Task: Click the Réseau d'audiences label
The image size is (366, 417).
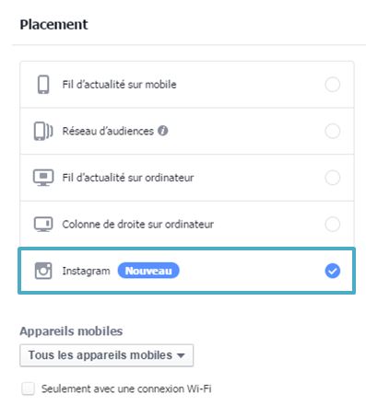Action: [108, 131]
